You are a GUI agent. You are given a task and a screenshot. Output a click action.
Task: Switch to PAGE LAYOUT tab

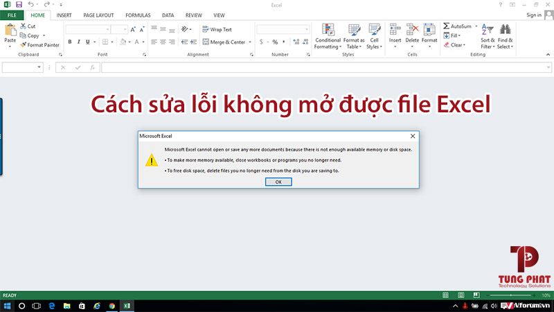pos(98,15)
